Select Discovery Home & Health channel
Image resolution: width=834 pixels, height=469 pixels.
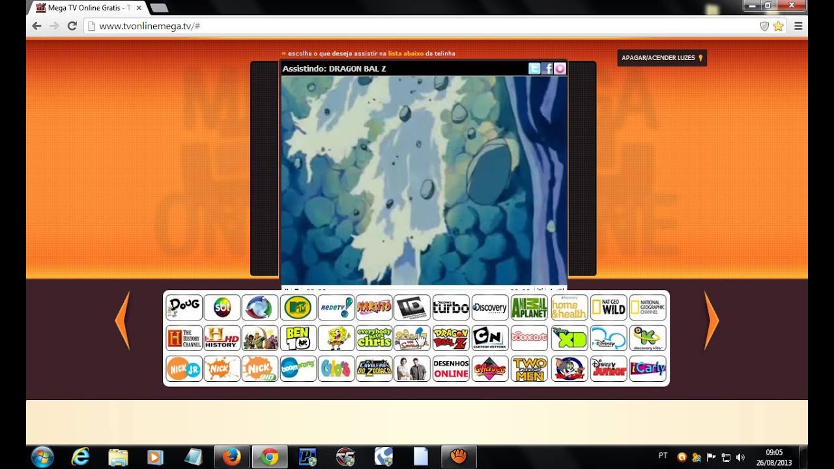[x=569, y=307]
